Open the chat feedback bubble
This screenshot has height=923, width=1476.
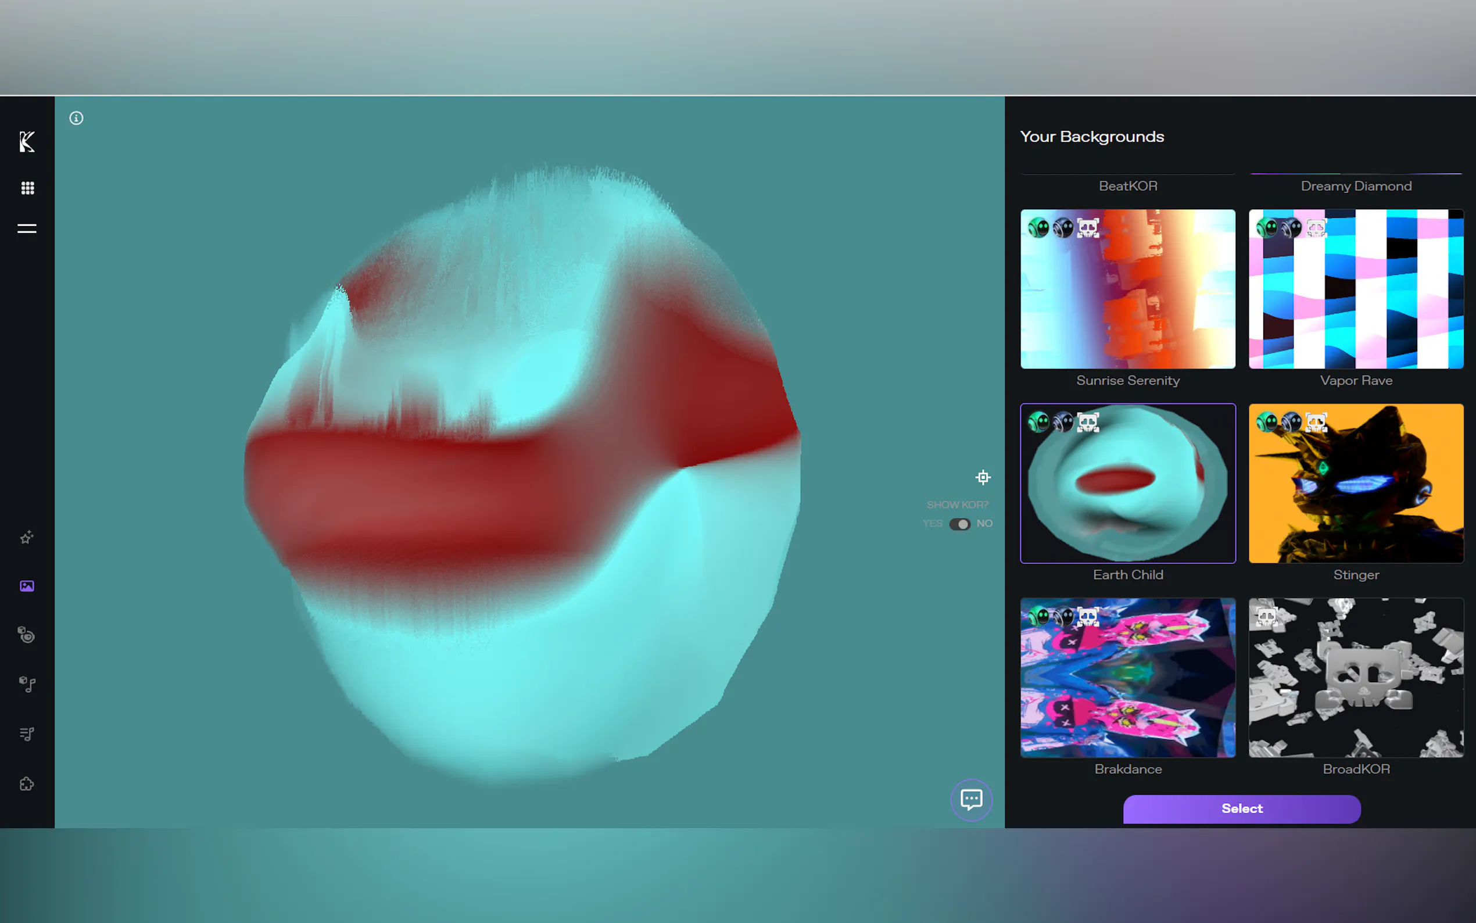[x=972, y=799]
